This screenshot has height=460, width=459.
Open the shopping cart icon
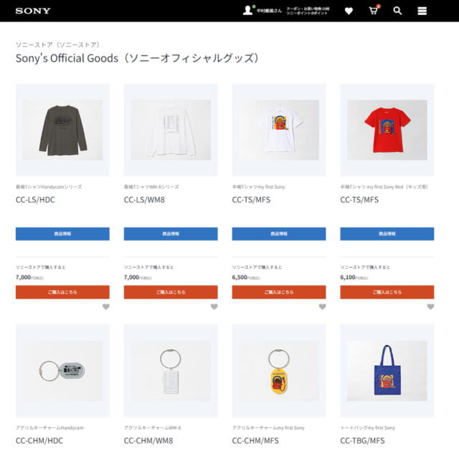coord(374,11)
